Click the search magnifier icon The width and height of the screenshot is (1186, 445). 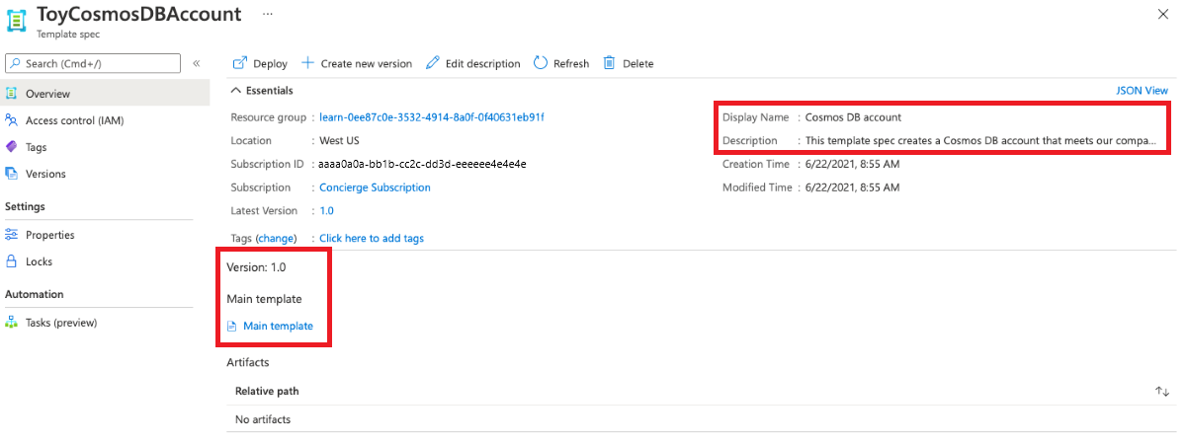[15, 63]
